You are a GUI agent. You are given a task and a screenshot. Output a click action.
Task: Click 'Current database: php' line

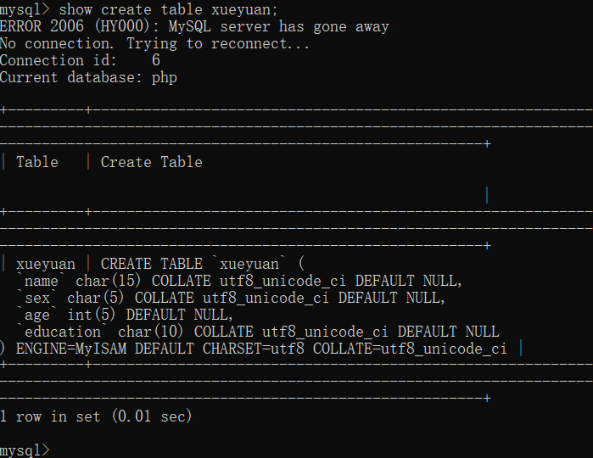[88, 77]
